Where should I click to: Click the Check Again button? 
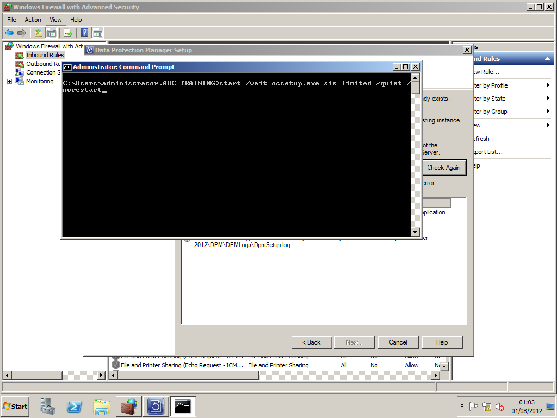[444, 168]
